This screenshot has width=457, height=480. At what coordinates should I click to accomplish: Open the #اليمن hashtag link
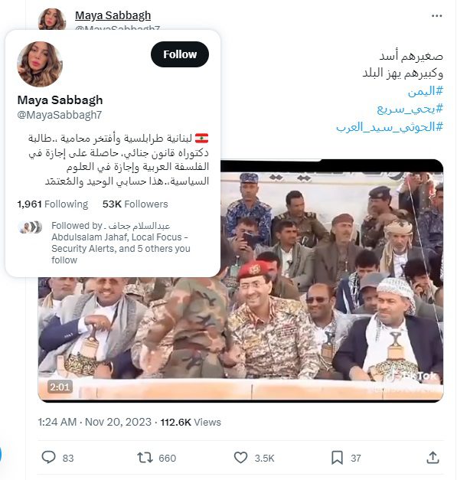click(x=425, y=91)
